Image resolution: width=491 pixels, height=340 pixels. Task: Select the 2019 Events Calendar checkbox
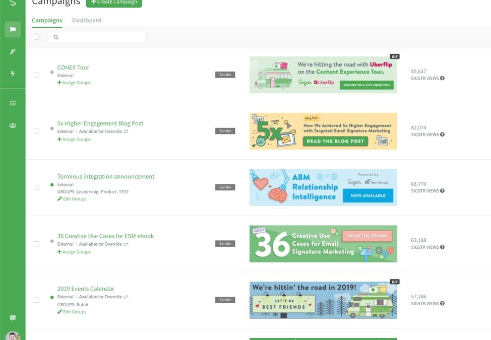(36, 300)
